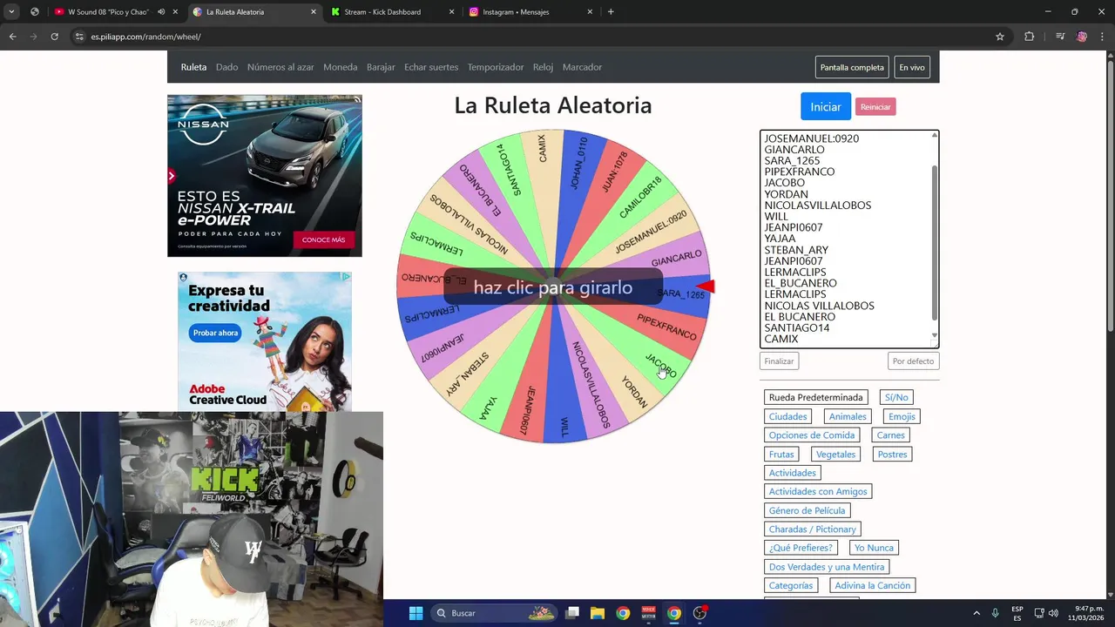
Task: Open Windows Start menu
Action: [x=416, y=613]
